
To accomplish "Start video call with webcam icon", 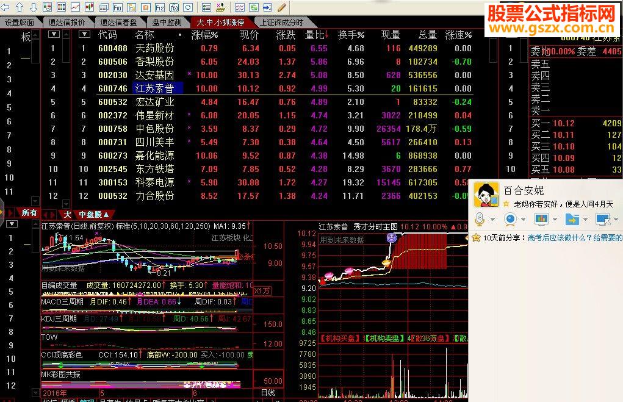I will pos(510,219).
